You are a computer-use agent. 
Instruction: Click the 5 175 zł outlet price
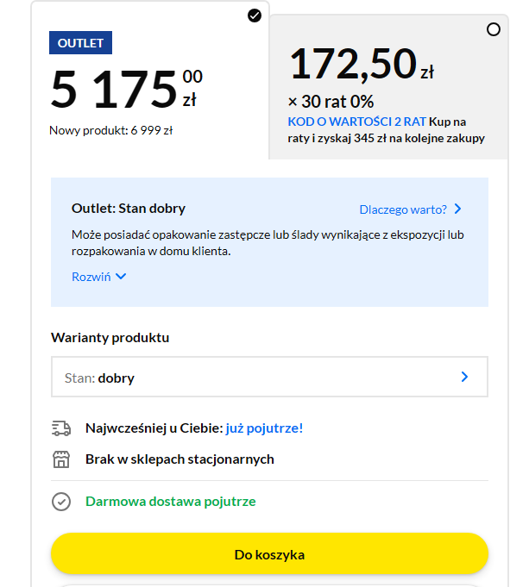126,88
